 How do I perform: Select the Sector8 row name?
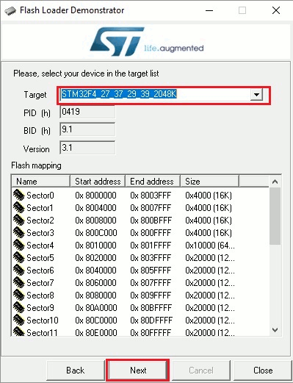[40, 296]
